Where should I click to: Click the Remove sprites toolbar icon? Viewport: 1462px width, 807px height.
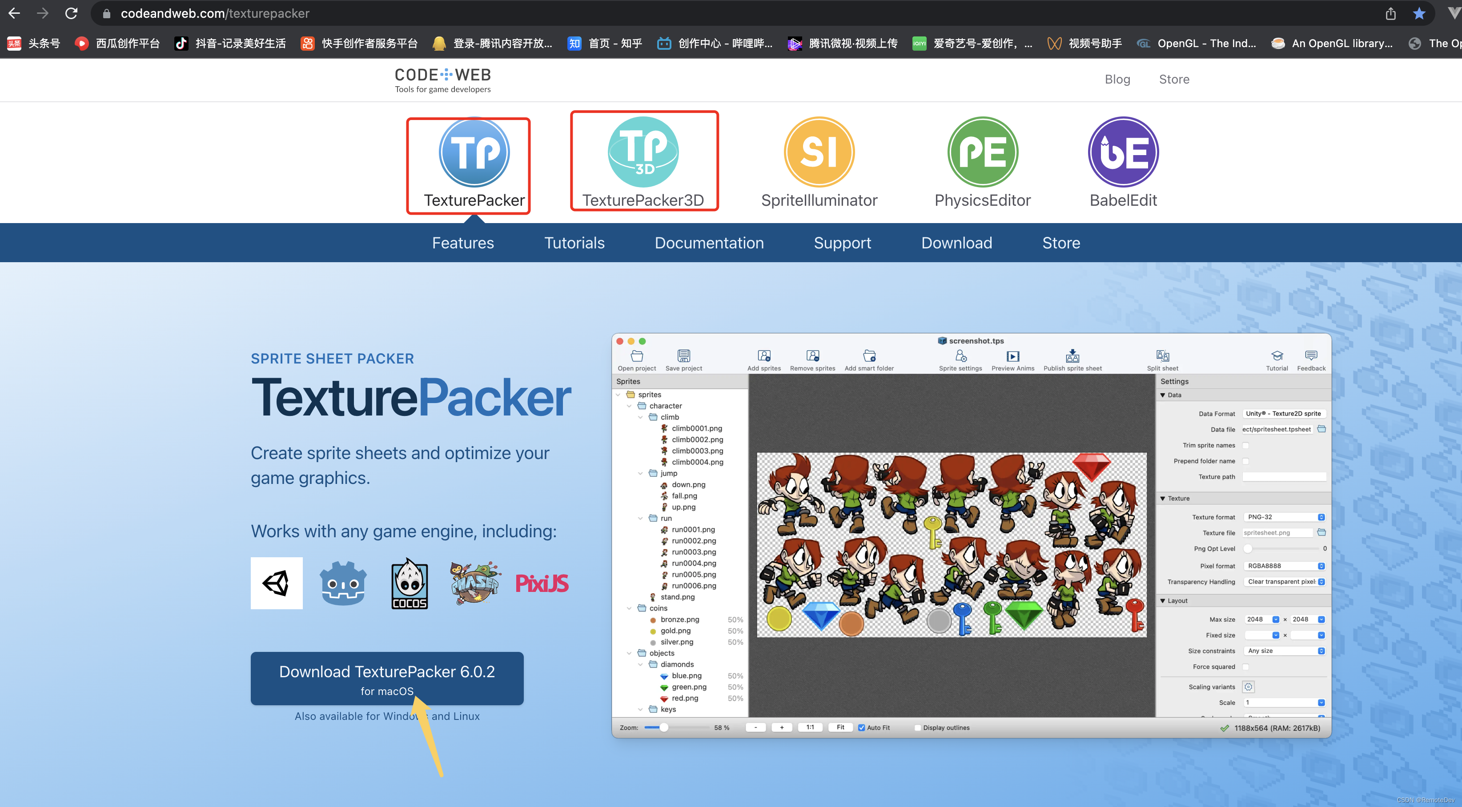(x=813, y=356)
